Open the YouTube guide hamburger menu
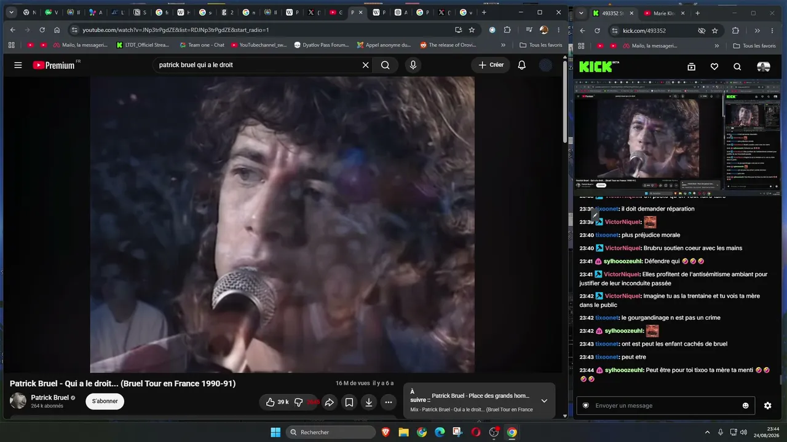Viewport: 787px width, 442px height. [18, 65]
